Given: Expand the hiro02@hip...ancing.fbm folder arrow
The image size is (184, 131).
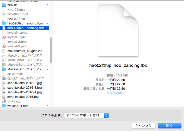Looking at the screenshot, I should (47, 23).
